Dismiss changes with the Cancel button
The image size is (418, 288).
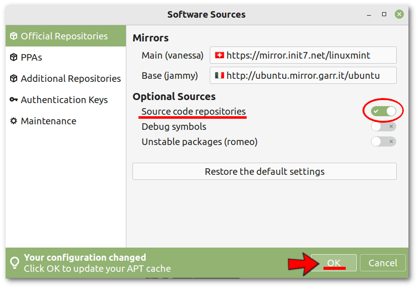(383, 263)
